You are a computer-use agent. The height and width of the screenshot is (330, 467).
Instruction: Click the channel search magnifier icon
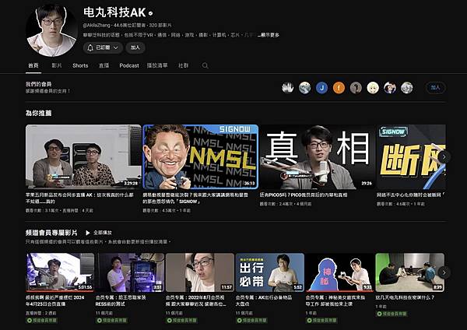(205, 65)
